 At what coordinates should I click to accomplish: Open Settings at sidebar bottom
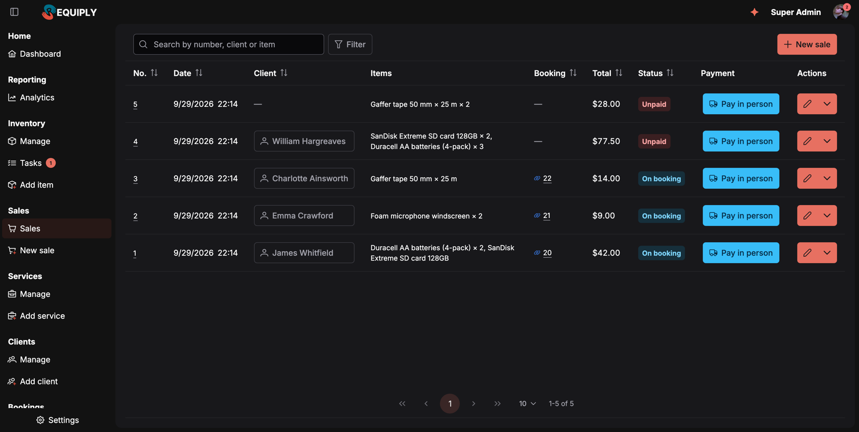[58, 420]
